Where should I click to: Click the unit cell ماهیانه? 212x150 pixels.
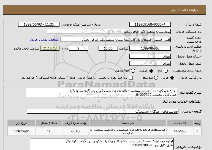click(x=76, y=131)
